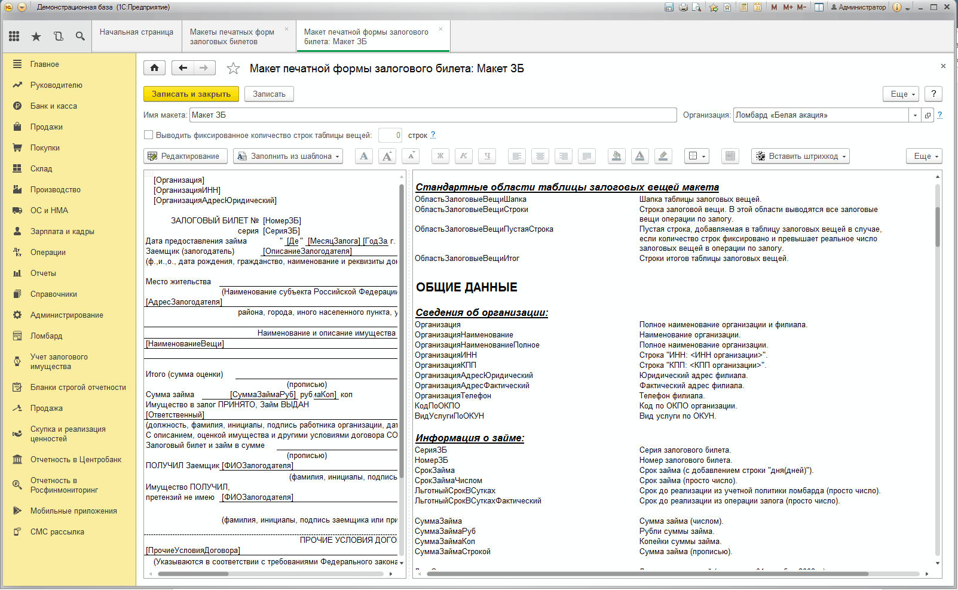Align text to the left

[x=517, y=156]
